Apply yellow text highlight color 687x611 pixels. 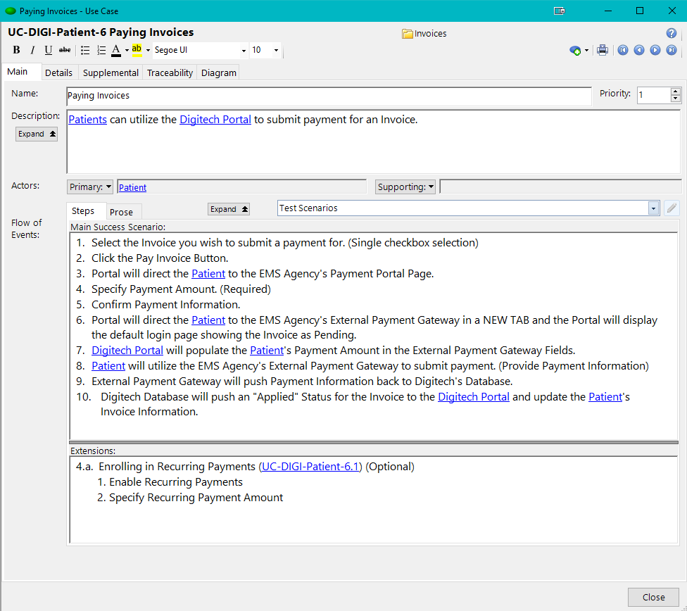click(x=137, y=50)
